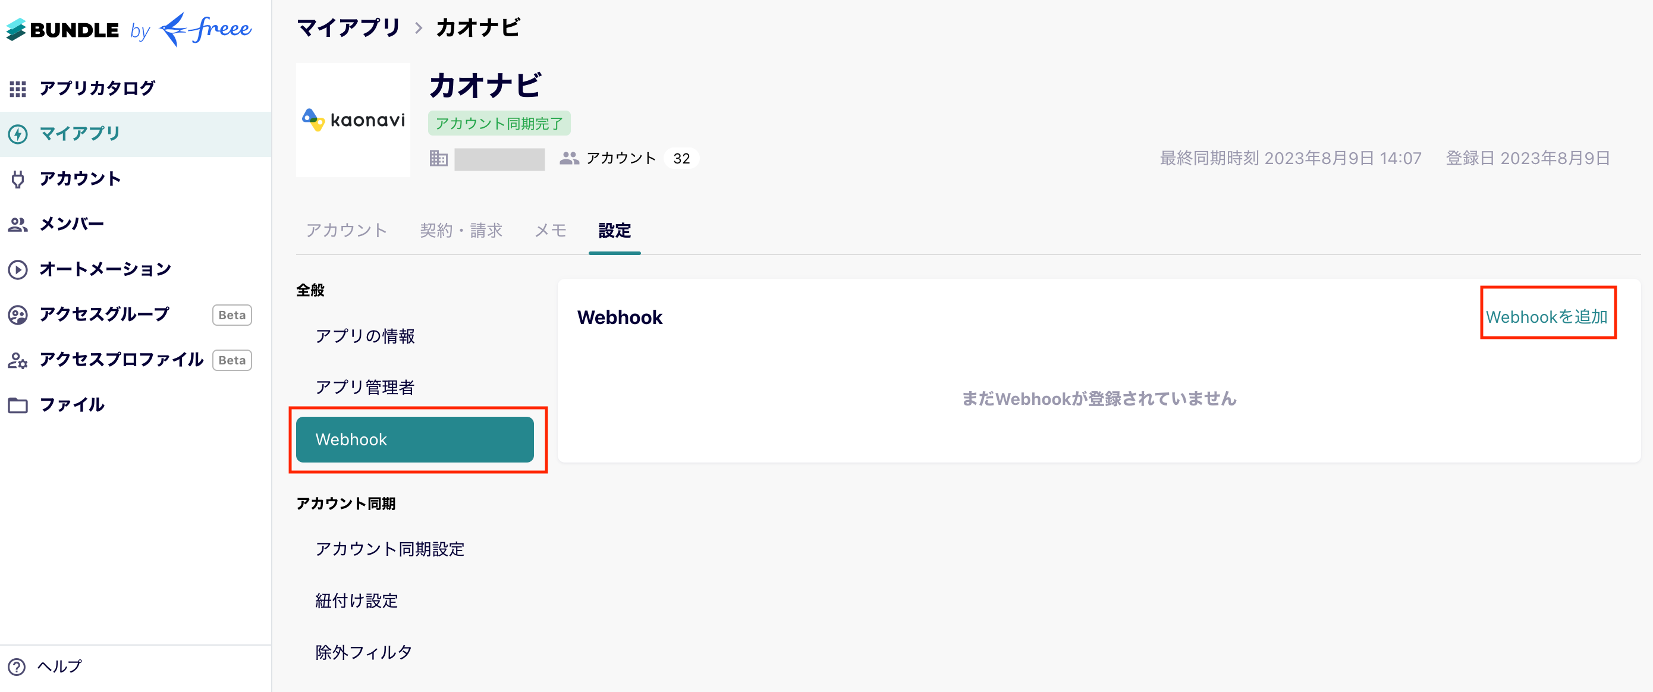Click the account count people icon

(x=568, y=158)
